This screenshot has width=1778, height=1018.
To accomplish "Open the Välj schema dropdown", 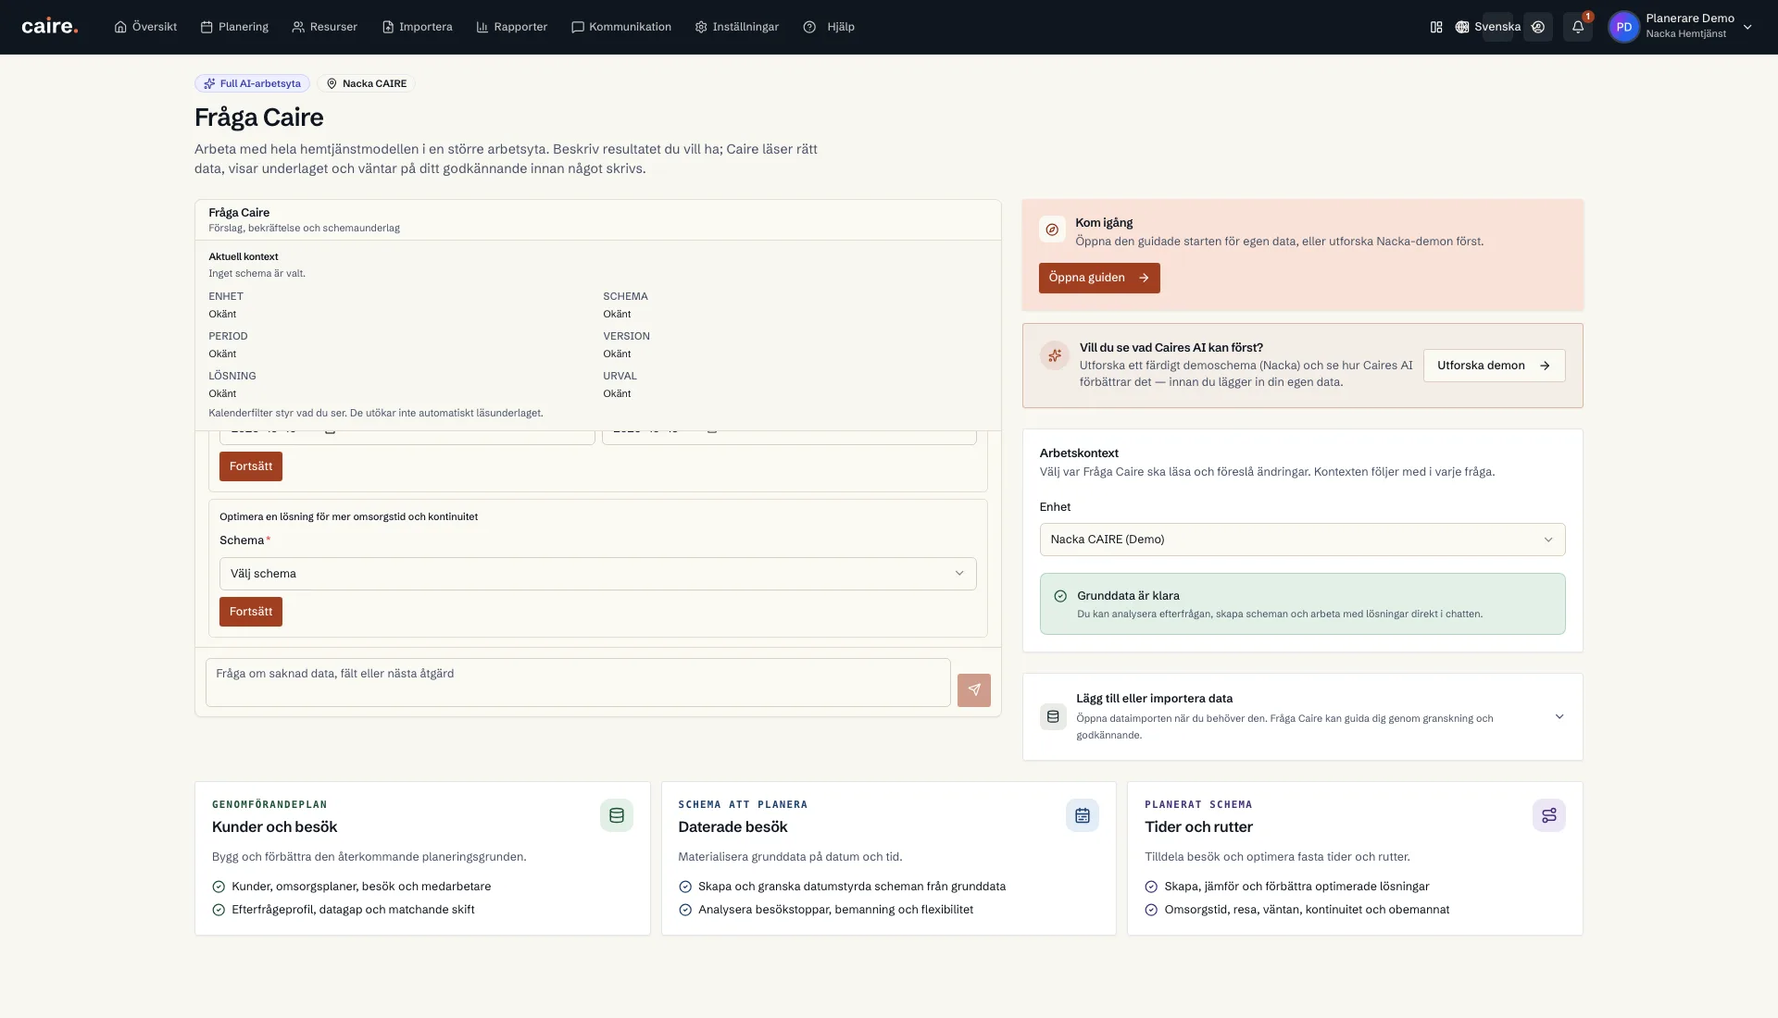I will point(597,574).
